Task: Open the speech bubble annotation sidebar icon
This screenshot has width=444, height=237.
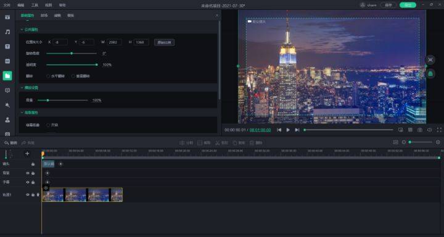Action: [x=7, y=90]
